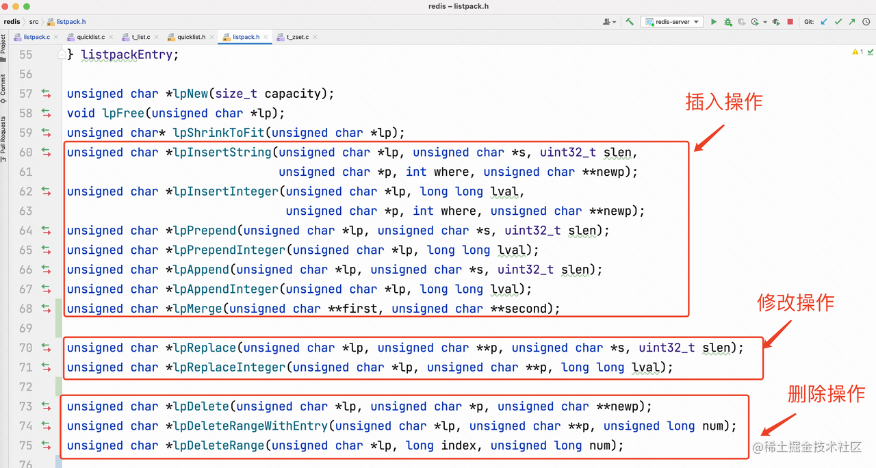Click gutter navigation icon on line 71

47,367
